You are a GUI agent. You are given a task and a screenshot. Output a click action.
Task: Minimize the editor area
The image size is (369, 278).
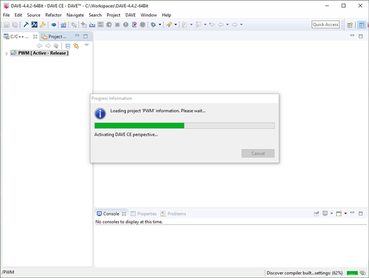(352, 36)
